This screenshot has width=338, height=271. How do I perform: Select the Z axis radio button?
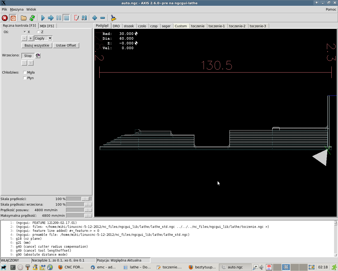(38, 32)
